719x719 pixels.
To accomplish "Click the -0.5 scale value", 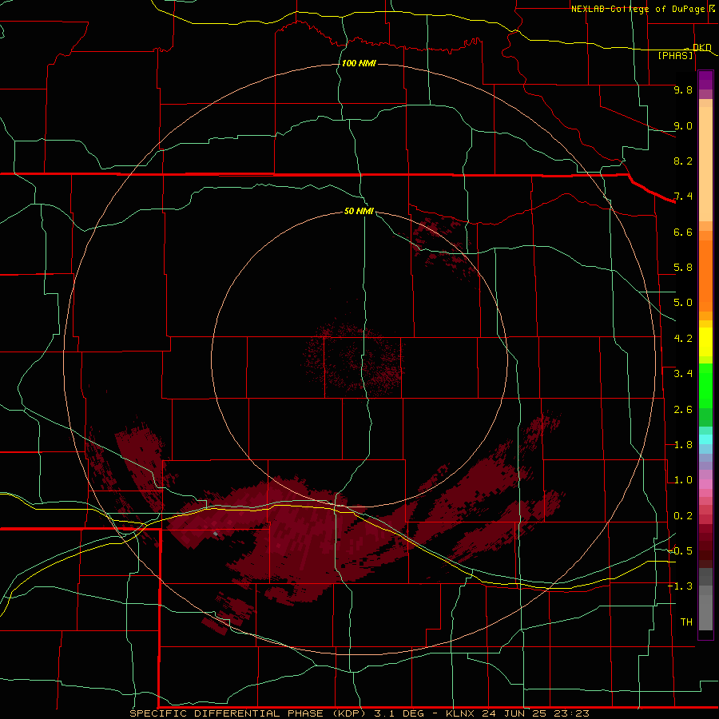I will point(680,551).
